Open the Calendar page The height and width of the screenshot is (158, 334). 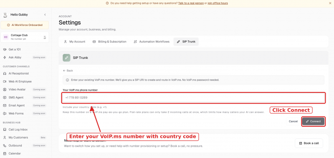tap(15, 153)
